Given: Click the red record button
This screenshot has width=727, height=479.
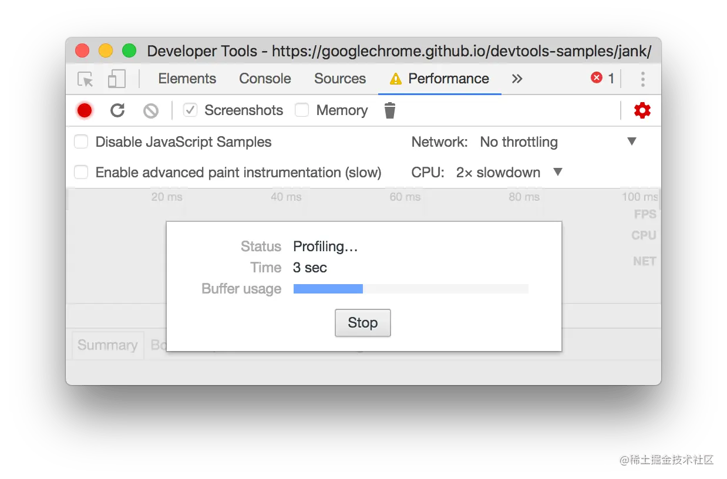Looking at the screenshot, I should pyautogui.click(x=85, y=110).
